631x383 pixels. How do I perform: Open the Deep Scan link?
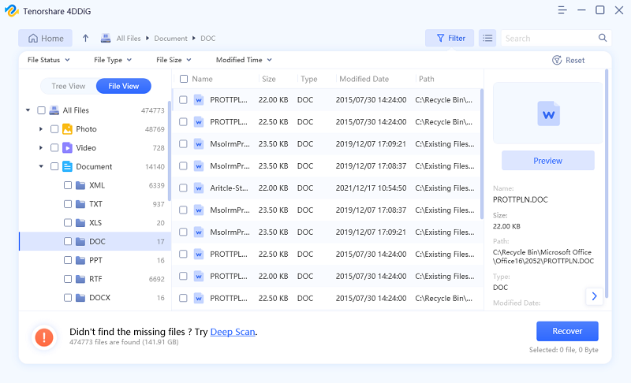[233, 332]
